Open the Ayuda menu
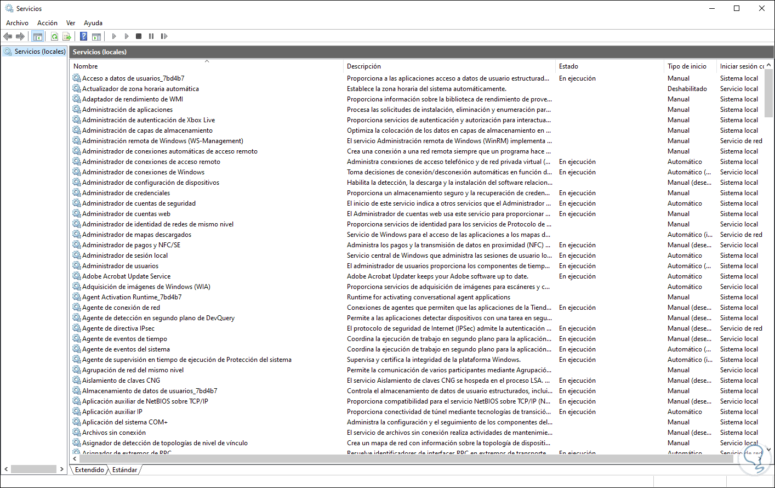The width and height of the screenshot is (775, 488). pos(93,23)
